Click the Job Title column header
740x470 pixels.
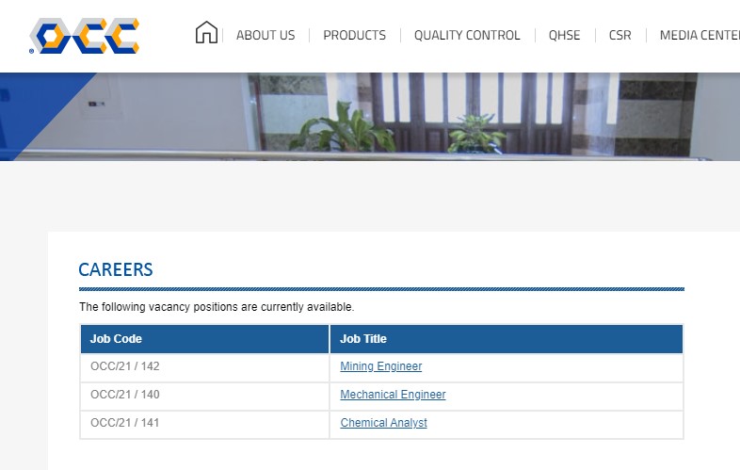pos(507,339)
